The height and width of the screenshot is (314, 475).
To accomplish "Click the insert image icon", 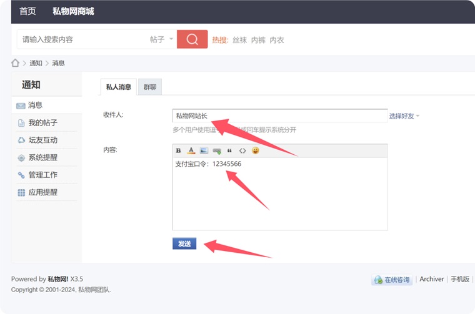I will pyautogui.click(x=204, y=150).
